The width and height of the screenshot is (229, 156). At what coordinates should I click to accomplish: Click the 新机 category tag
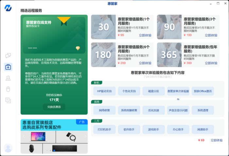click(x=97, y=83)
